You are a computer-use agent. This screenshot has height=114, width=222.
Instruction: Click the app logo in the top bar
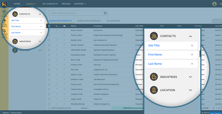[4, 4]
